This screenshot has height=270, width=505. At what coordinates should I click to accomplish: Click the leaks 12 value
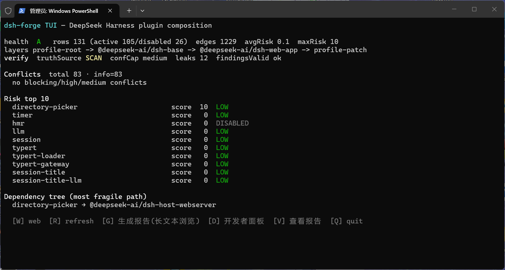(192, 58)
